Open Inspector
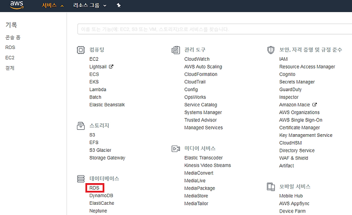 [289, 97]
